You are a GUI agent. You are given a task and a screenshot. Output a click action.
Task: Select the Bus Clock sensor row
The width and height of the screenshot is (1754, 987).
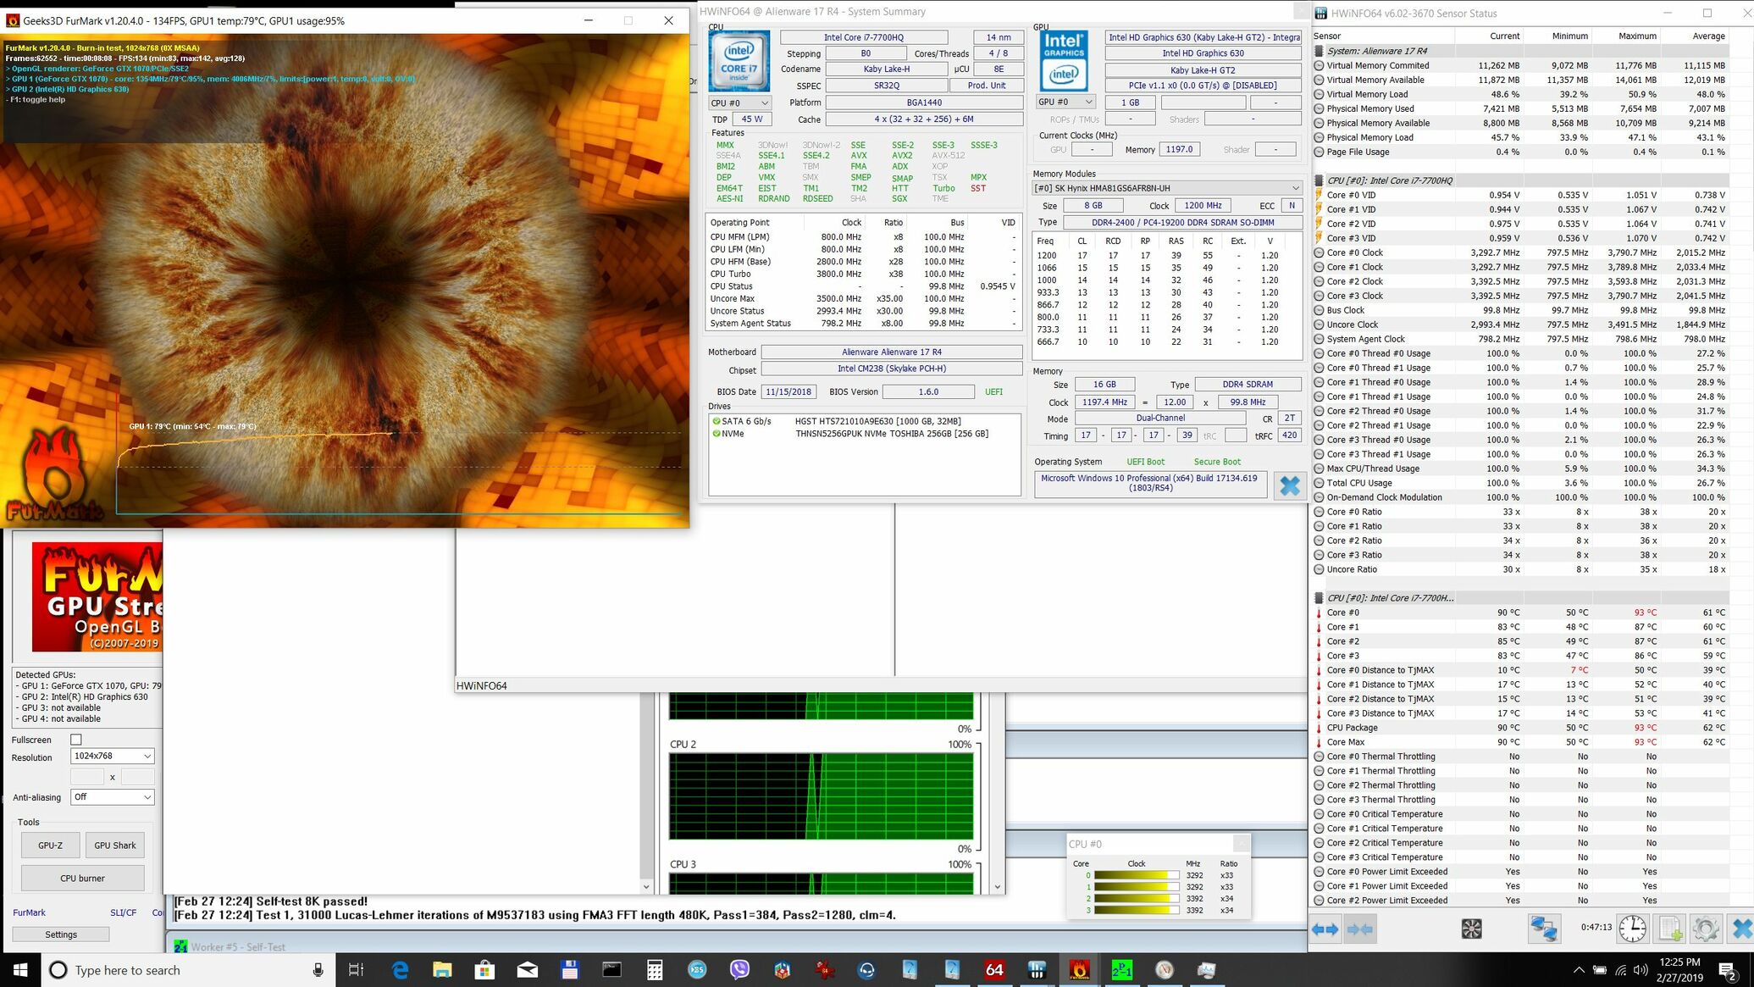point(1519,310)
